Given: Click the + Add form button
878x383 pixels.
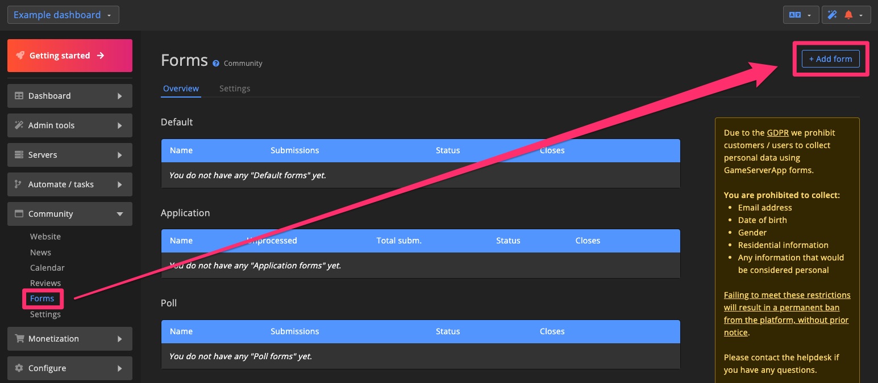Looking at the screenshot, I should pos(830,58).
